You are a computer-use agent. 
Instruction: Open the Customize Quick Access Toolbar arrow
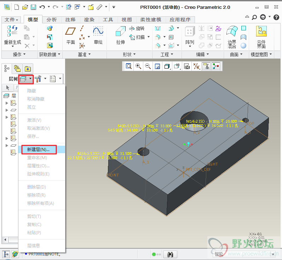pos(114,7)
